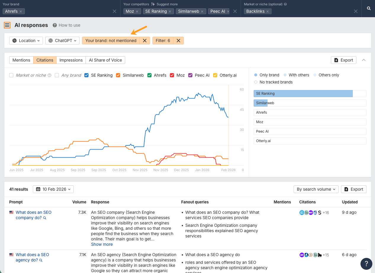Uncheck the Moz brand checkbox

[x=172, y=75]
